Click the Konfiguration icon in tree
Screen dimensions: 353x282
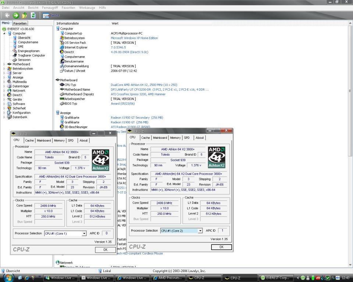click(x=9, y=113)
